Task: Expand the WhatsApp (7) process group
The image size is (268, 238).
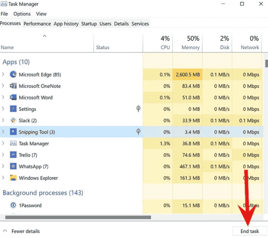Action: tap(3, 166)
